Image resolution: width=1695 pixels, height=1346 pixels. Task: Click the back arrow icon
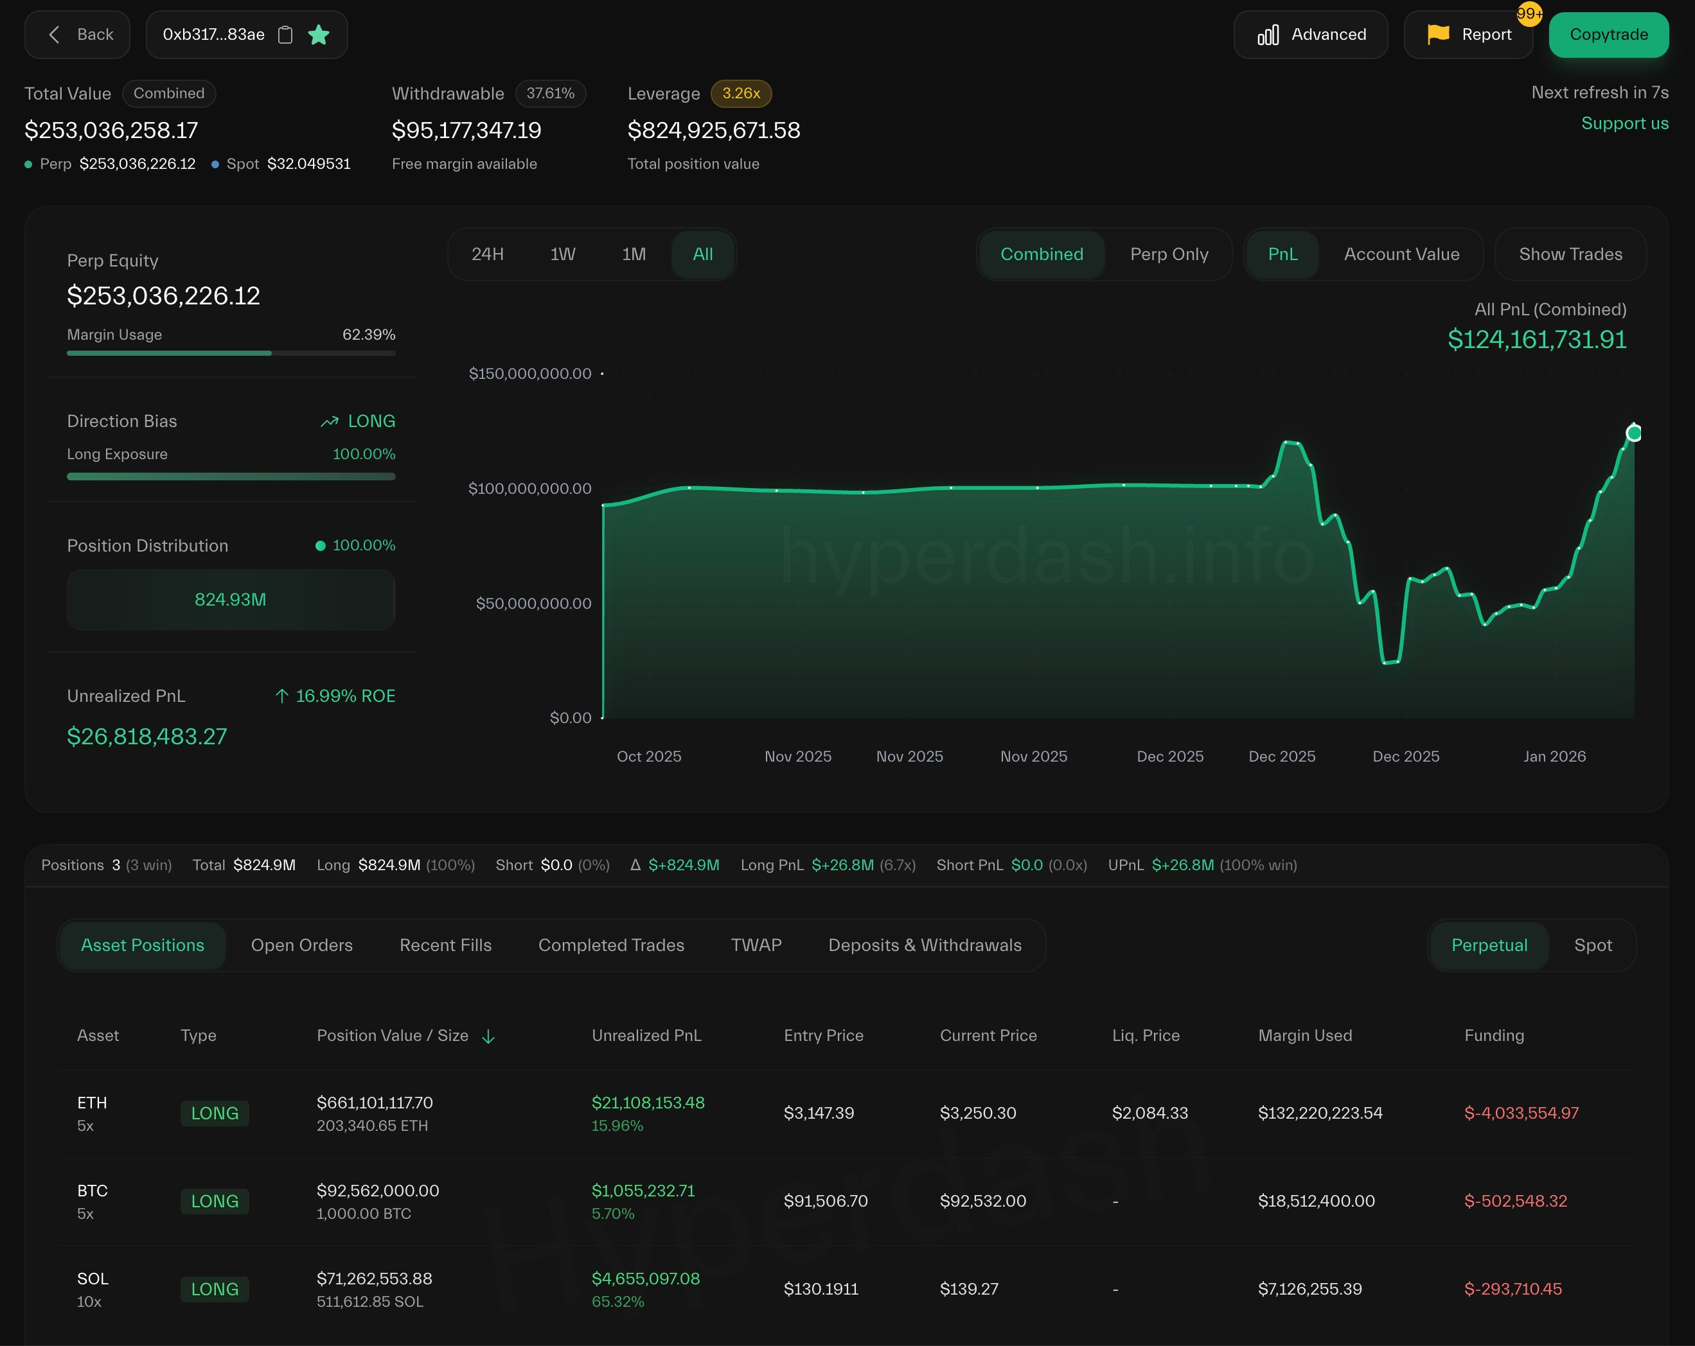[54, 35]
